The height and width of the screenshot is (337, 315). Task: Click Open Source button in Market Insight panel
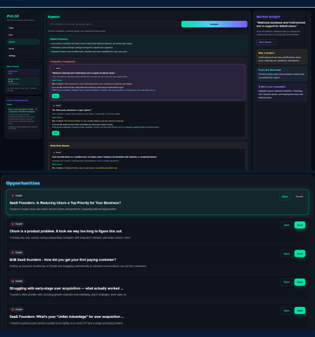click(x=266, y=42)
